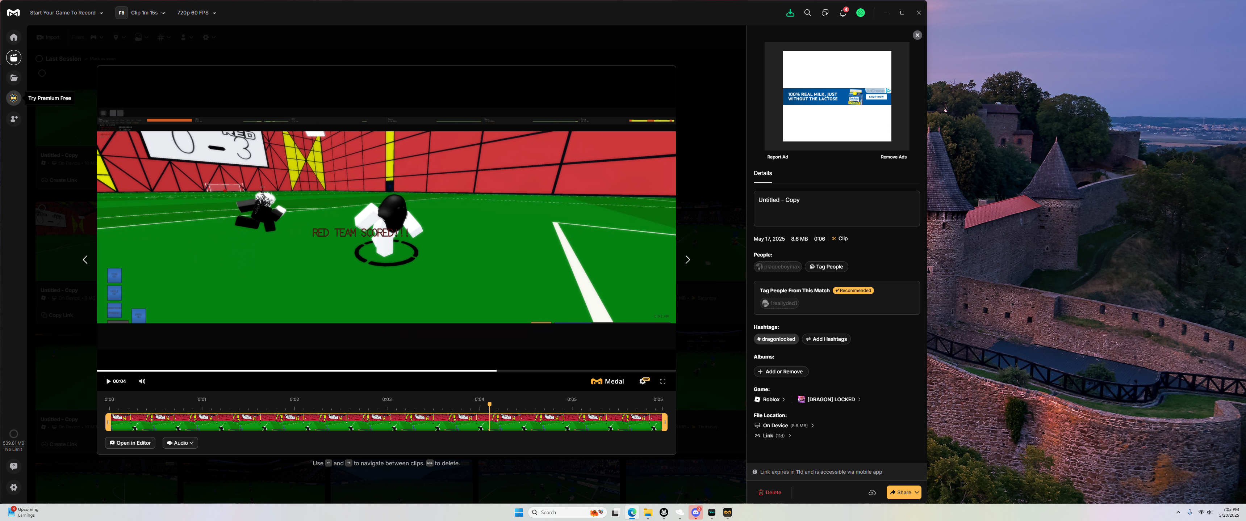Click the Try Premium Free sidebar icon

coord(13,98)
